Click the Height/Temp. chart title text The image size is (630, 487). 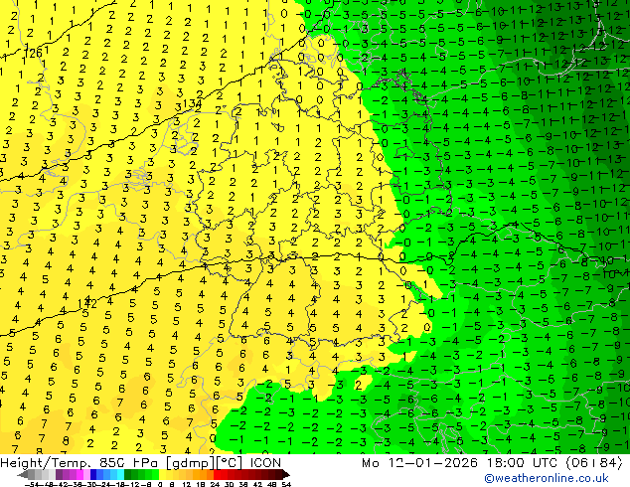pos(45,463)
